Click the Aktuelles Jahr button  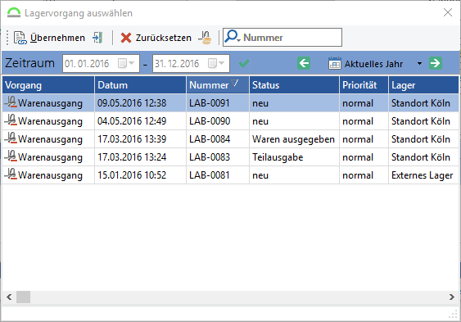pos(366,64)
